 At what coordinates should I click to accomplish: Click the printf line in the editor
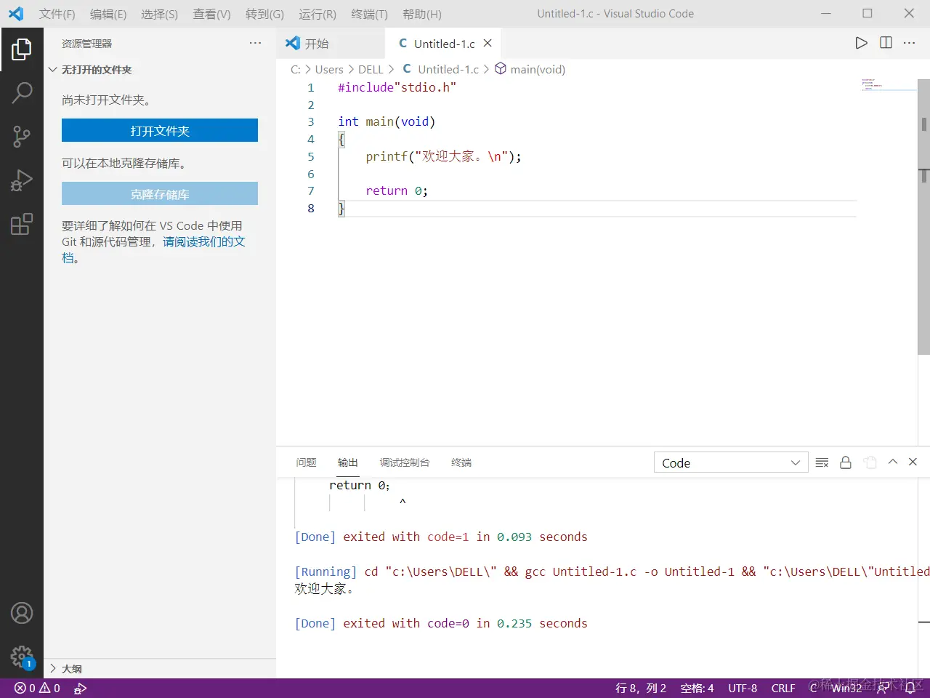pos(443,156)
